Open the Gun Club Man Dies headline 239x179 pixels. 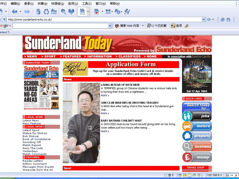(130, 103)
